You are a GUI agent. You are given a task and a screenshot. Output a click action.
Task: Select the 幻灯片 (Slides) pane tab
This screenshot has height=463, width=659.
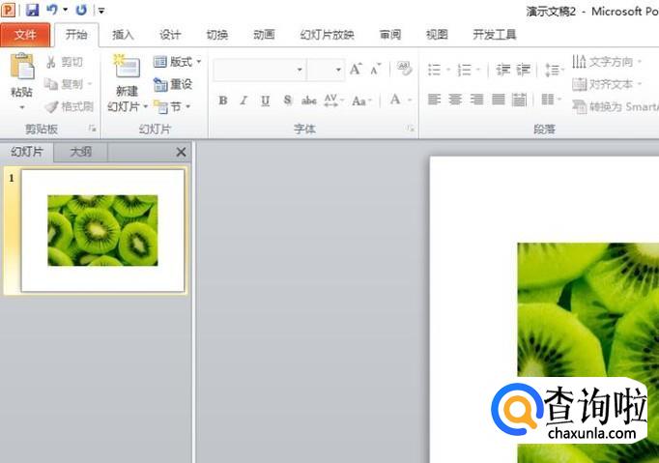[27, 152]
